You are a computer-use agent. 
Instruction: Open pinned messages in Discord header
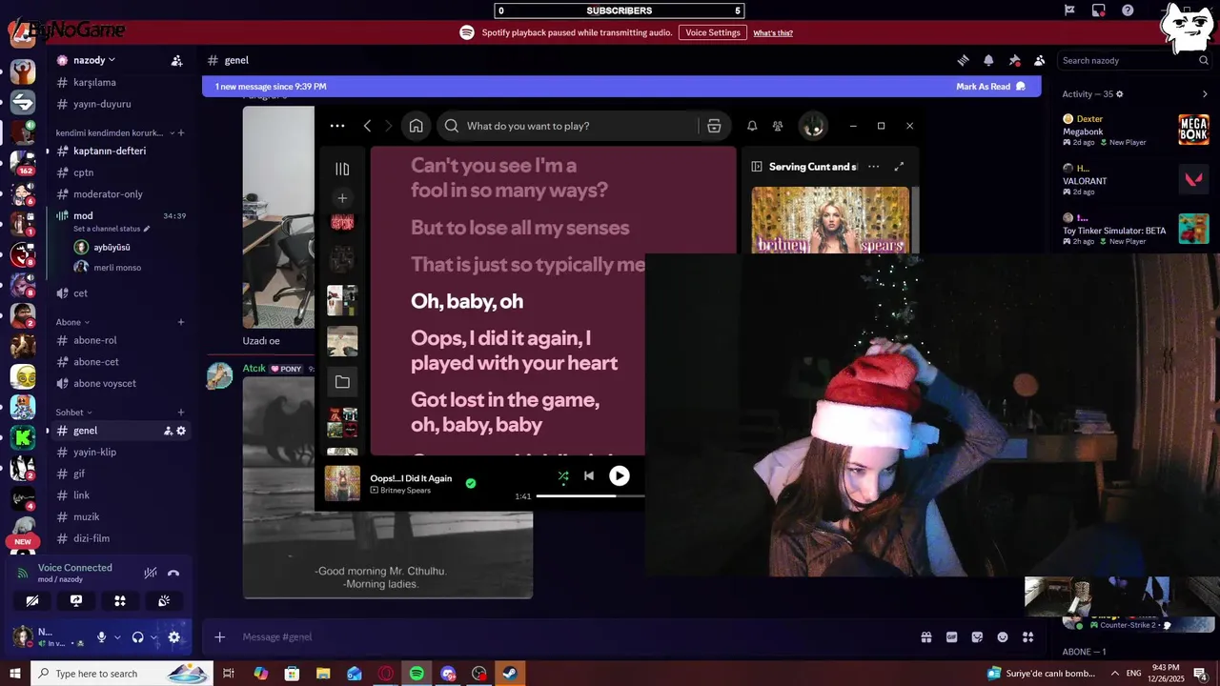pyautogui.click(x=1014, y=60)
